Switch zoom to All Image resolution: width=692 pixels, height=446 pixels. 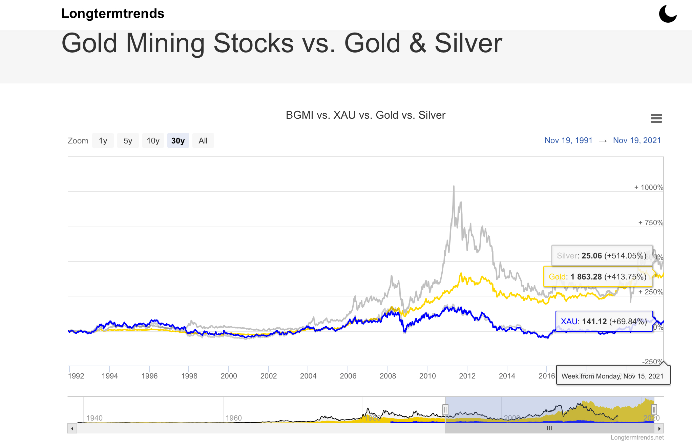pyautogui.click(x=203, y=141)
